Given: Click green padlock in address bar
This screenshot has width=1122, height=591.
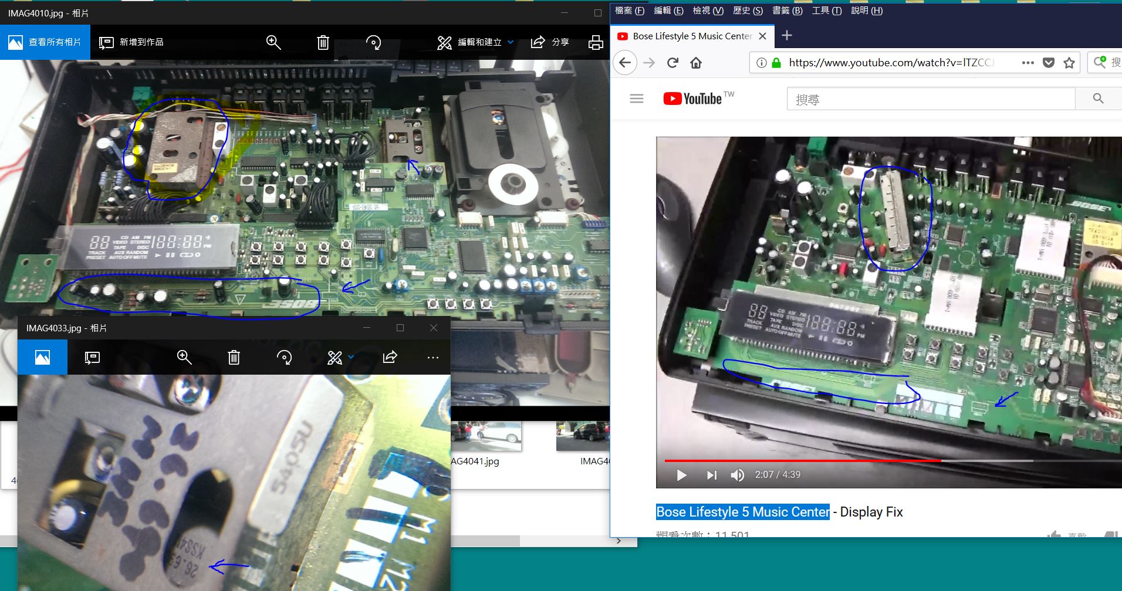Looking at the screenshot, I should coord(776,63).
